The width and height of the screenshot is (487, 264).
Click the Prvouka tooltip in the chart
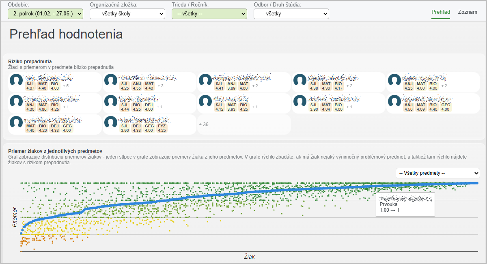point(405,204)
